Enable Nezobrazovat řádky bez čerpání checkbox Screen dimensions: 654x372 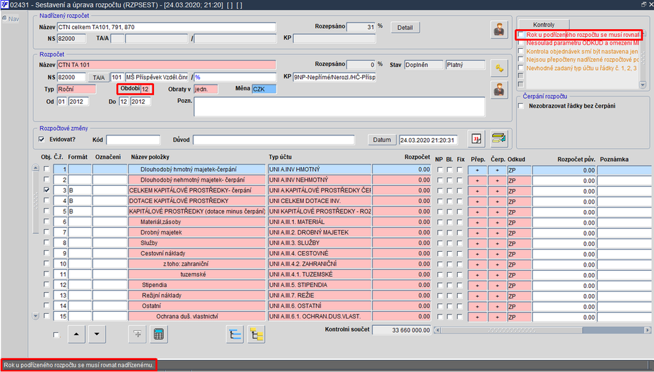pos(521,106)
